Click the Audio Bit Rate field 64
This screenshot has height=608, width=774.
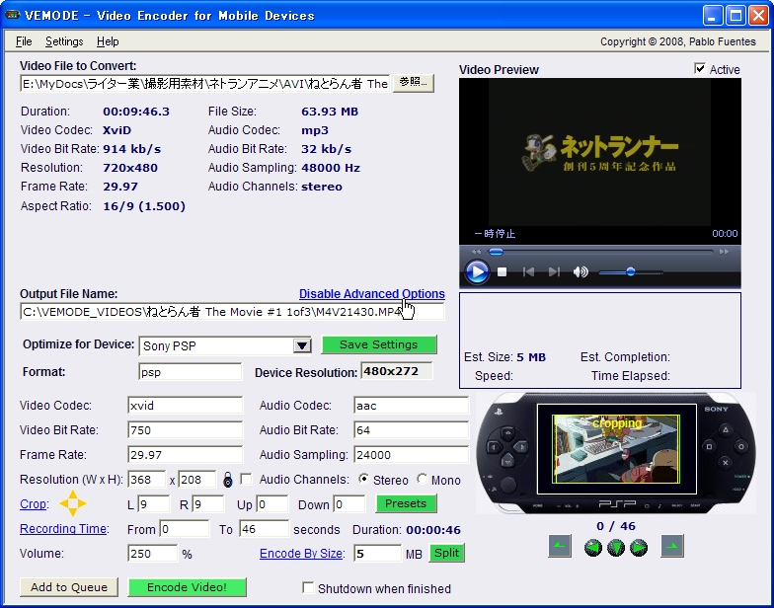tap(411, 430)
